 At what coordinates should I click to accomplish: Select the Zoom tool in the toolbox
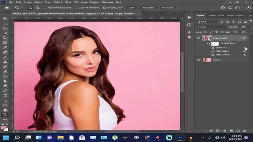tap(5, 115)
